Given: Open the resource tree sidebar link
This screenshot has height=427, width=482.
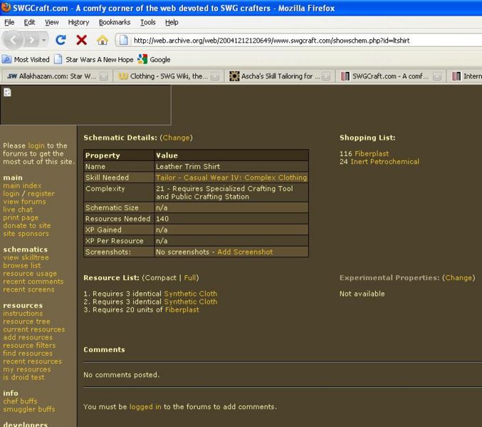Looking at the screenshot, I should [x=27, y=321].
